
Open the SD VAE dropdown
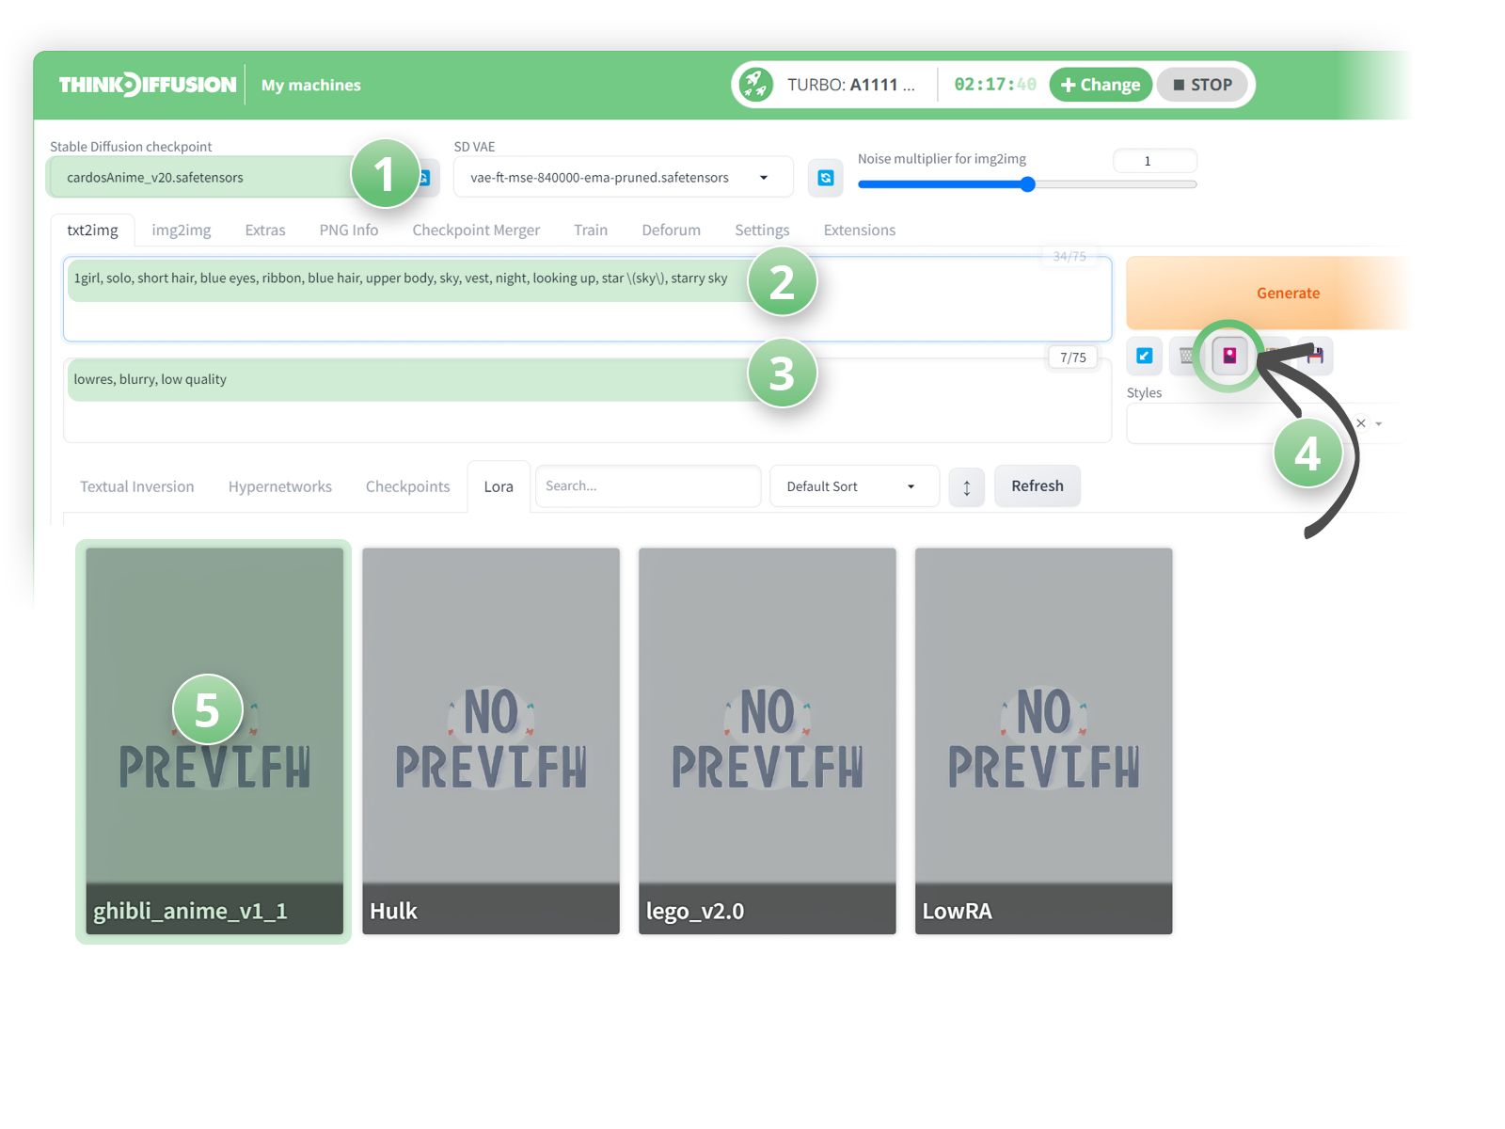762,177
